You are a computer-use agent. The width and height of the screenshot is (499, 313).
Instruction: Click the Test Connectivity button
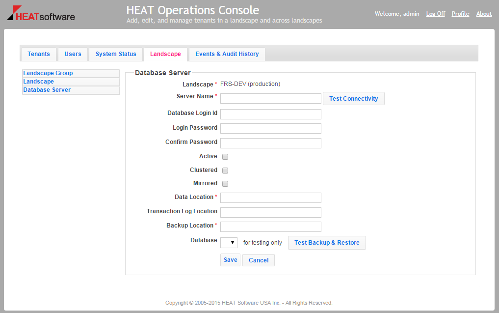(354, 98)
